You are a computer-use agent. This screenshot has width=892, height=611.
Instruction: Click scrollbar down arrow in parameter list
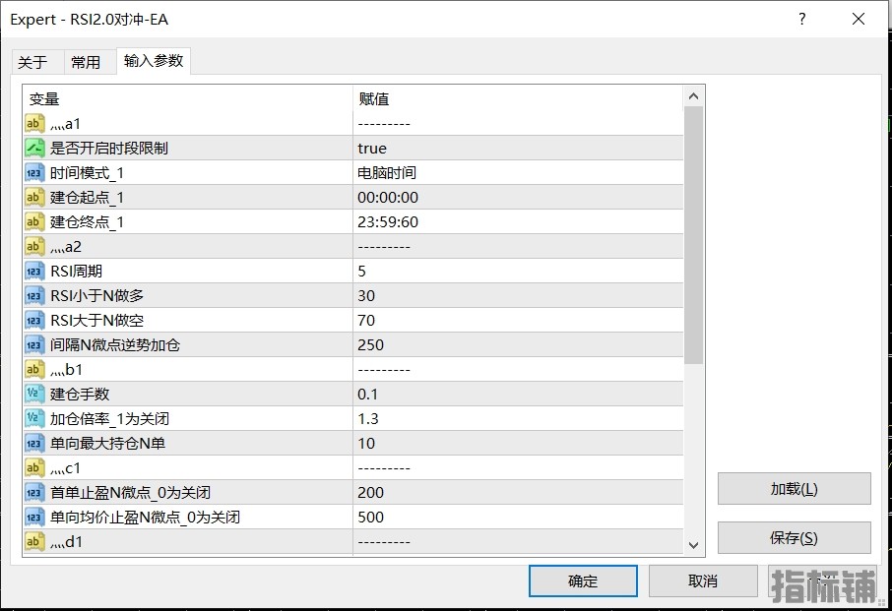693,545
